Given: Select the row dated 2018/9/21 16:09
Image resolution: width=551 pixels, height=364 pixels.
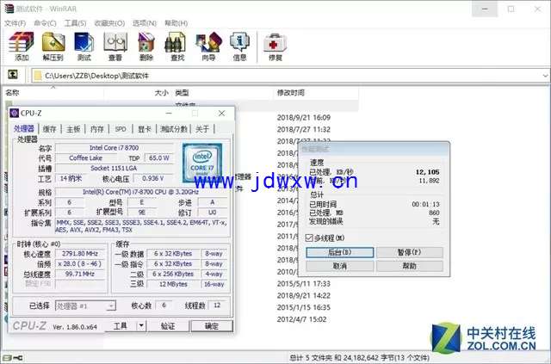Looking at the screenshot, I should pyautogui.click(x=304, y=117).
